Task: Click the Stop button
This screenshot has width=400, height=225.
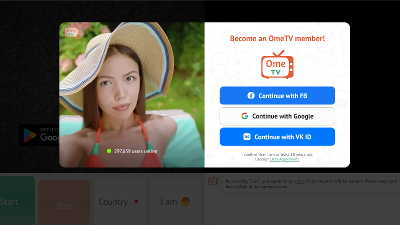Action: (x=64, y=203)
